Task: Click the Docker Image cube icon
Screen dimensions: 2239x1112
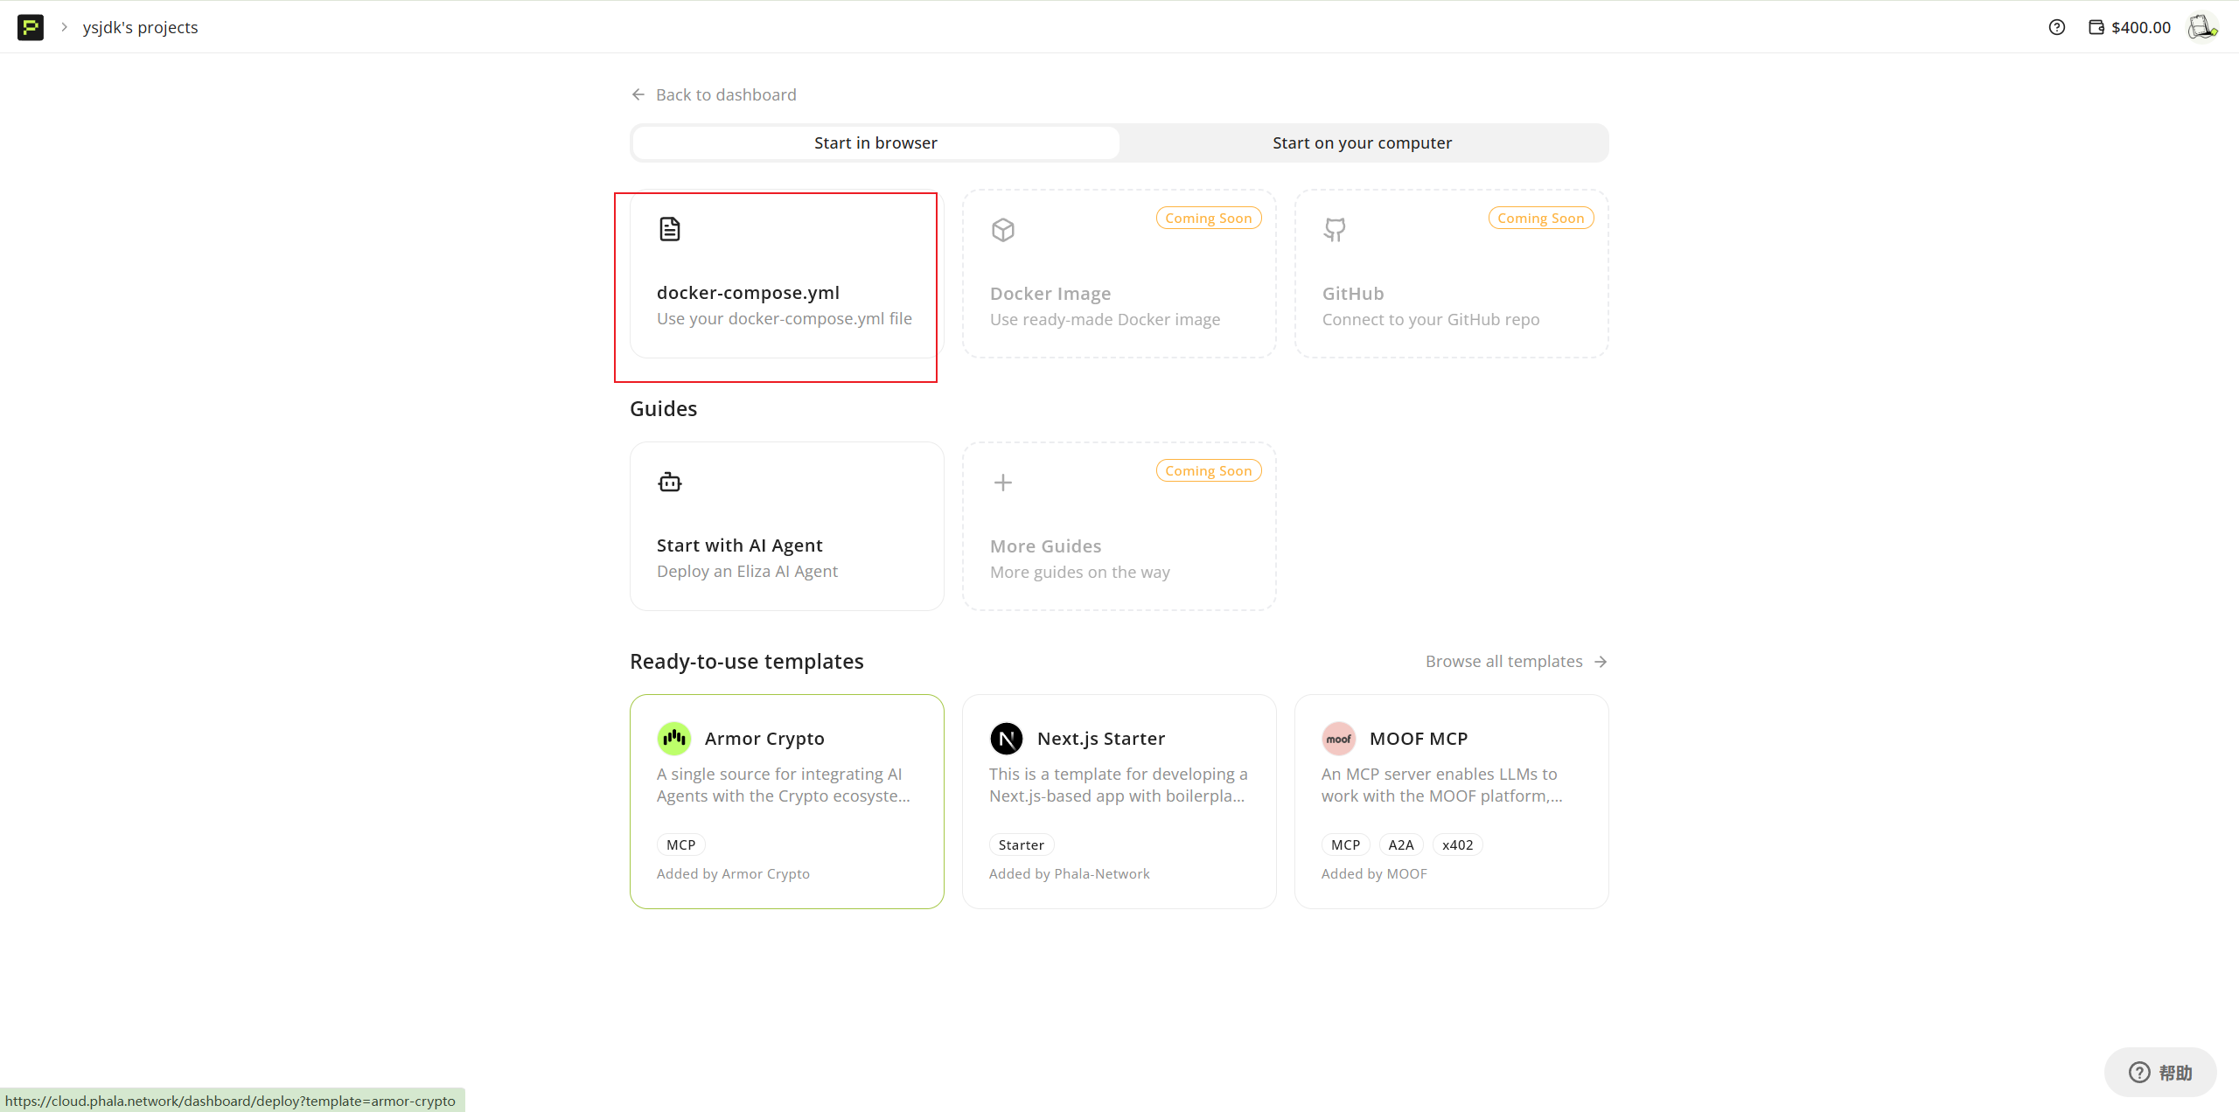Action: click(x=1003, y=230)
